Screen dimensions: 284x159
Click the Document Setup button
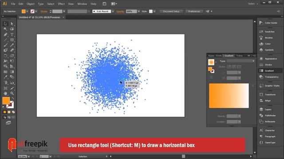tap(171, 11)
